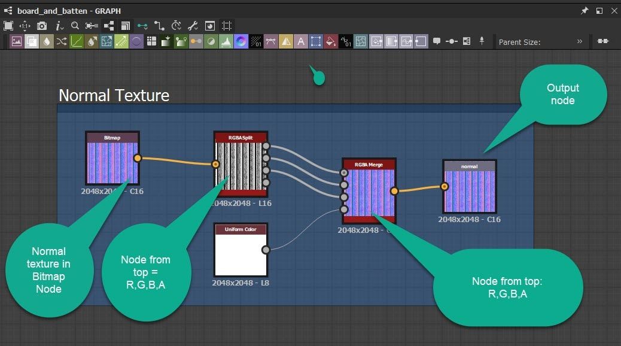Toggle the float/maximize panel icon

599,11
